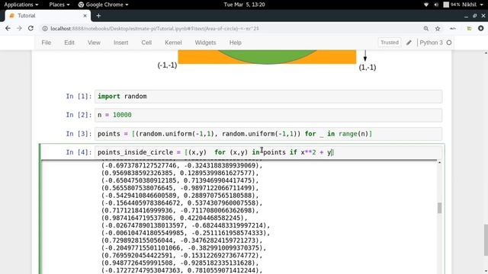Click the output row starting (0.7171218416999936

(x=180, y=210)
